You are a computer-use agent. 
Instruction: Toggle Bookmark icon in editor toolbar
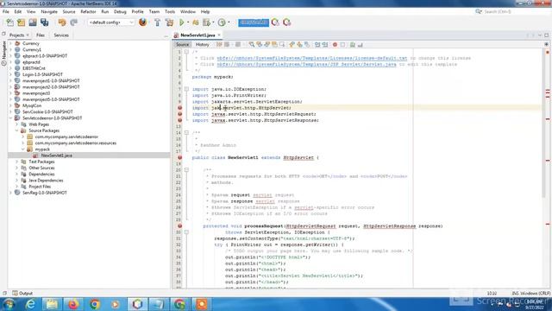[307, 44]
